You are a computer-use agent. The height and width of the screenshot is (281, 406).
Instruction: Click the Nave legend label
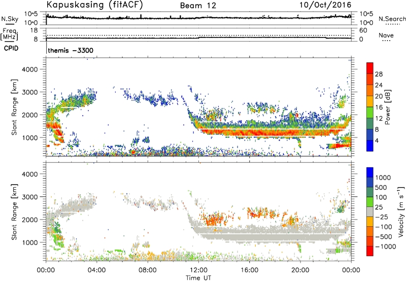[x=386, y=35]
